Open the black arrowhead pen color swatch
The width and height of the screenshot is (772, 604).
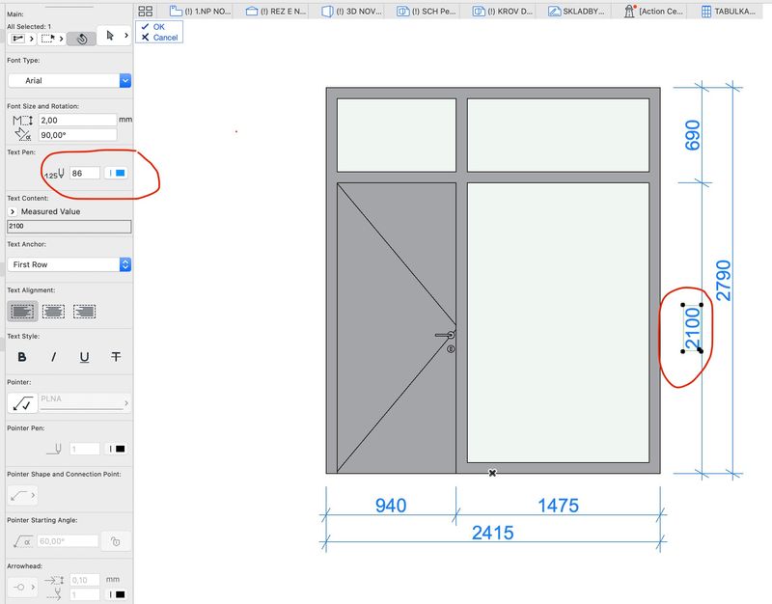point(117,594)
